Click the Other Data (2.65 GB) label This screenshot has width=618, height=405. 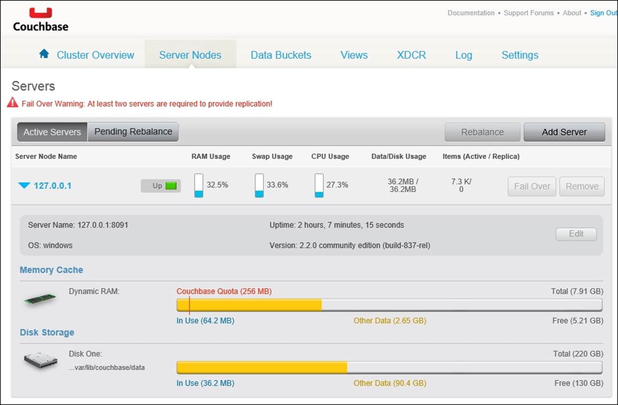pos(390,321)
